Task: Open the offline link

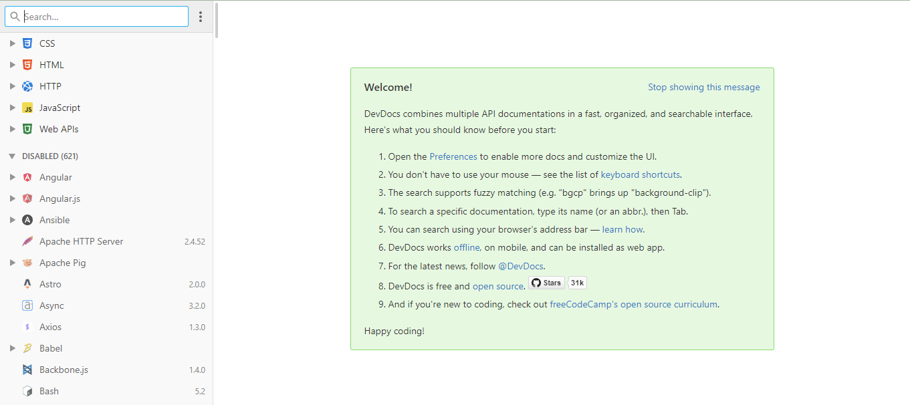Action: pyautogui.click(x=467, y=247)
